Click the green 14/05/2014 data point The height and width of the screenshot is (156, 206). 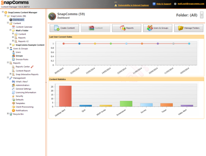tap(111, 43)
